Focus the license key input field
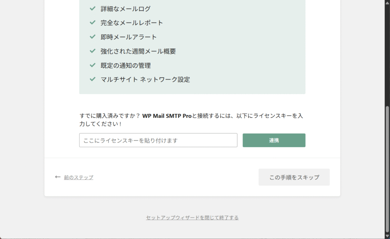 (x=158, y=140)
